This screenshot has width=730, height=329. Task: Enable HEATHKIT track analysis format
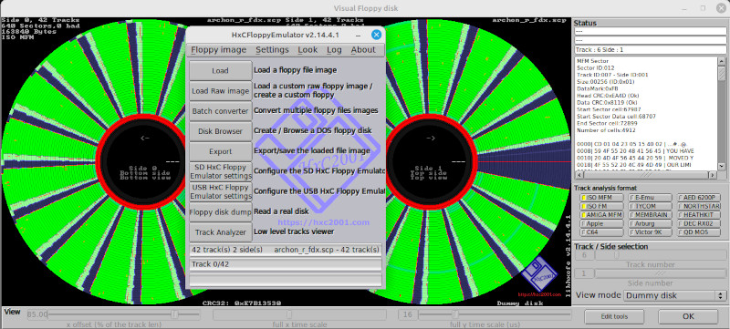pos(698,215)
